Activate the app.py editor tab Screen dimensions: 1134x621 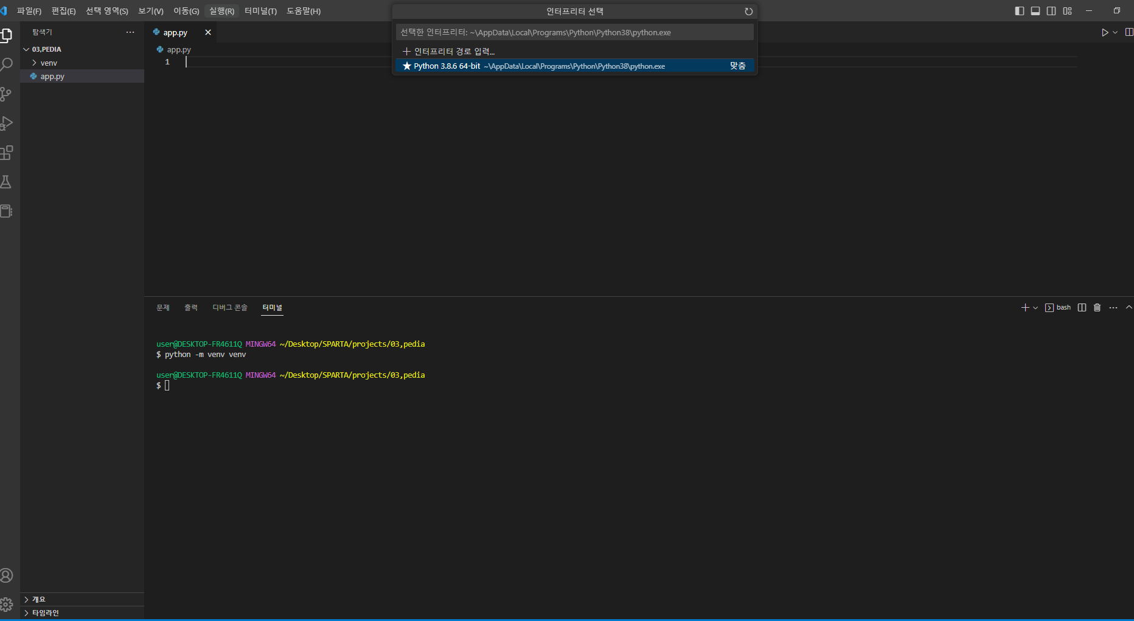click(181, 32)
